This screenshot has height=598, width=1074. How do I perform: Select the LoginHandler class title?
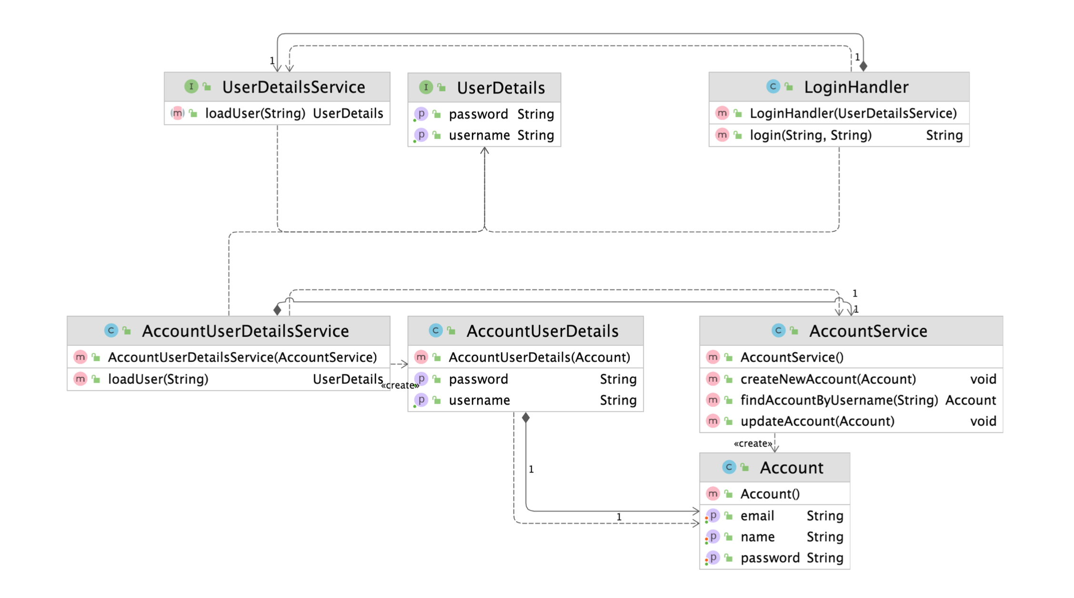[x=855, y=87]
